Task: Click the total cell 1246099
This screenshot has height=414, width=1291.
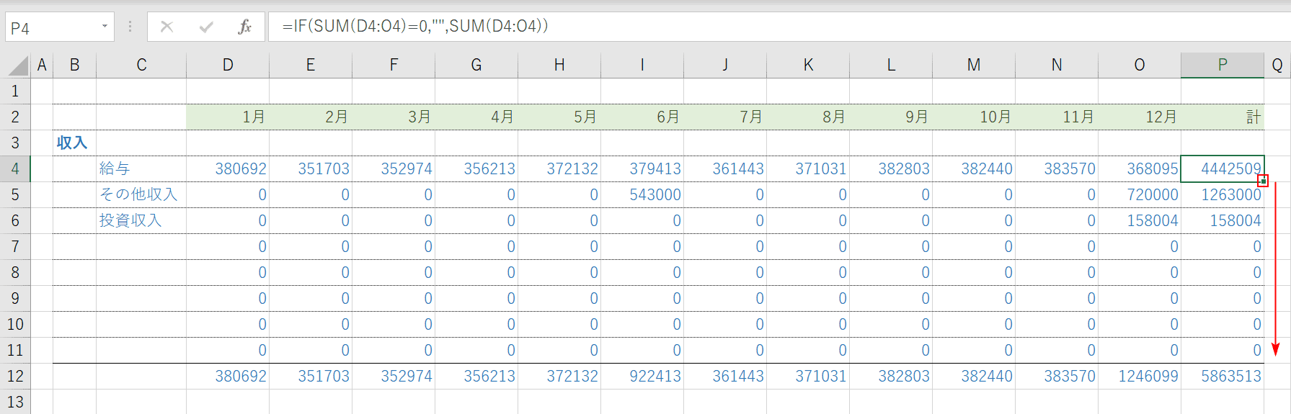Action: point(1140,376)
